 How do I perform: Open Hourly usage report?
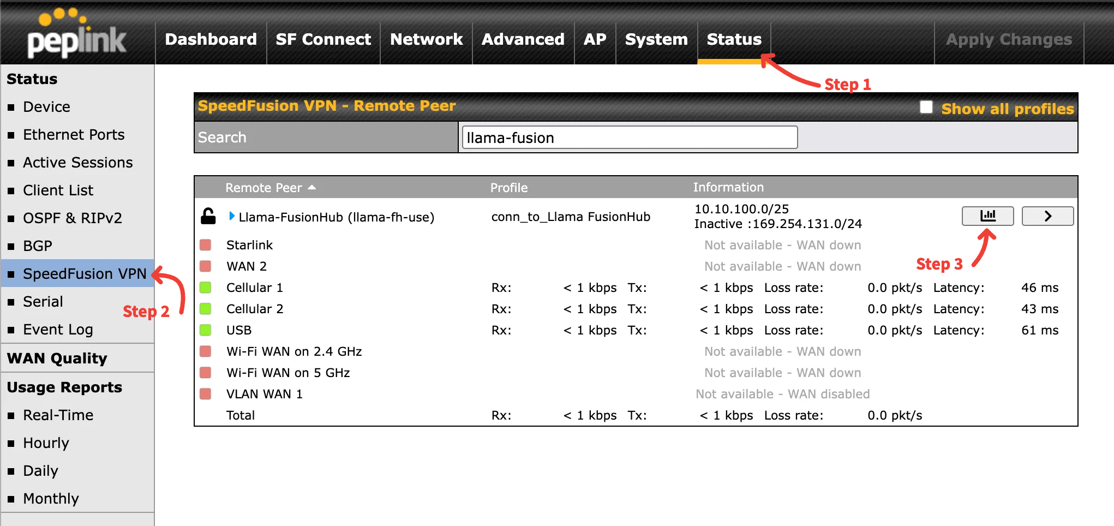pos(46,443)
